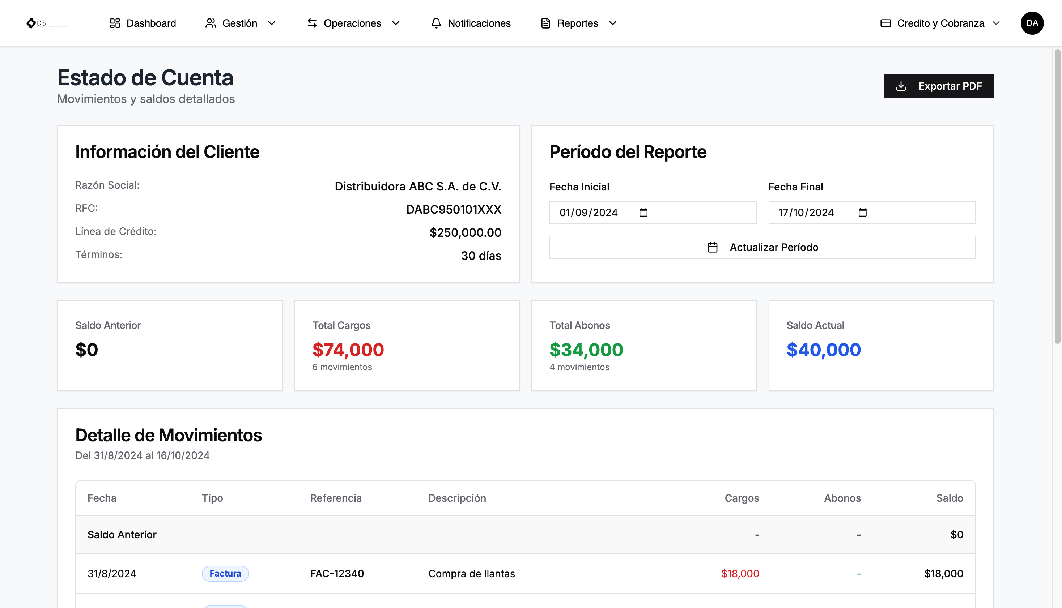The image size is (1062, 608).
Task: Expand the Credito y Cobranza chevron
Action: click(x=996, y=23)
